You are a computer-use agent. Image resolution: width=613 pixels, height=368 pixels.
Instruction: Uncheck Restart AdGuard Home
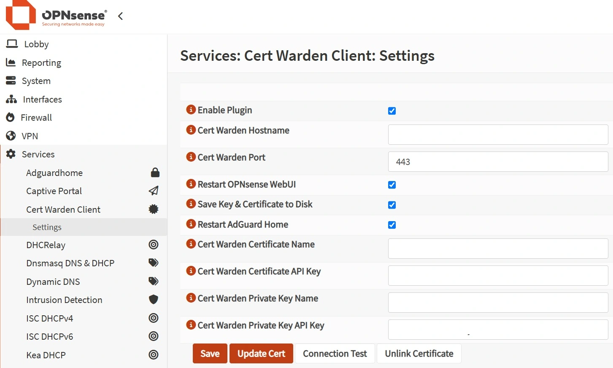[x=392, y=225]
